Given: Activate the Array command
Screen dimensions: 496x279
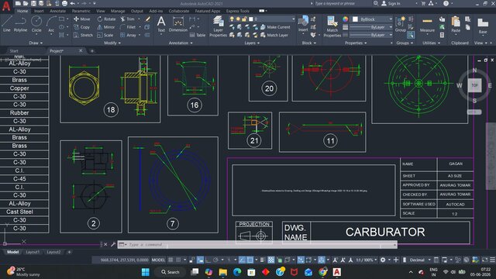Looking at the screenshot, I should coord(128,35).
